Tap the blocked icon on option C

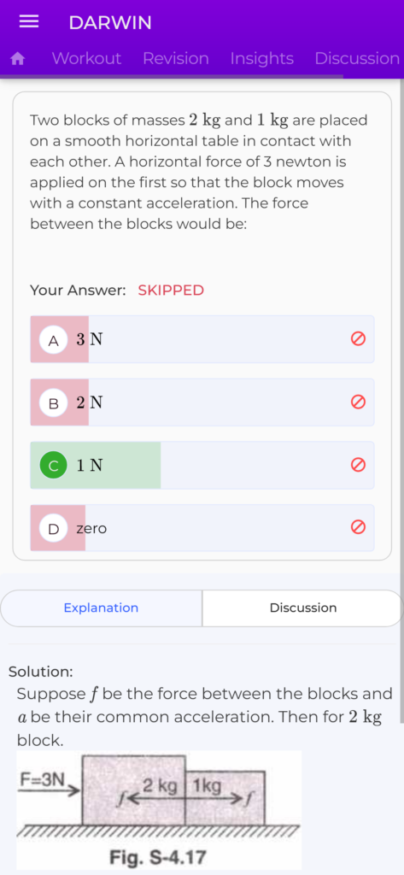click(x=358, y=465)
